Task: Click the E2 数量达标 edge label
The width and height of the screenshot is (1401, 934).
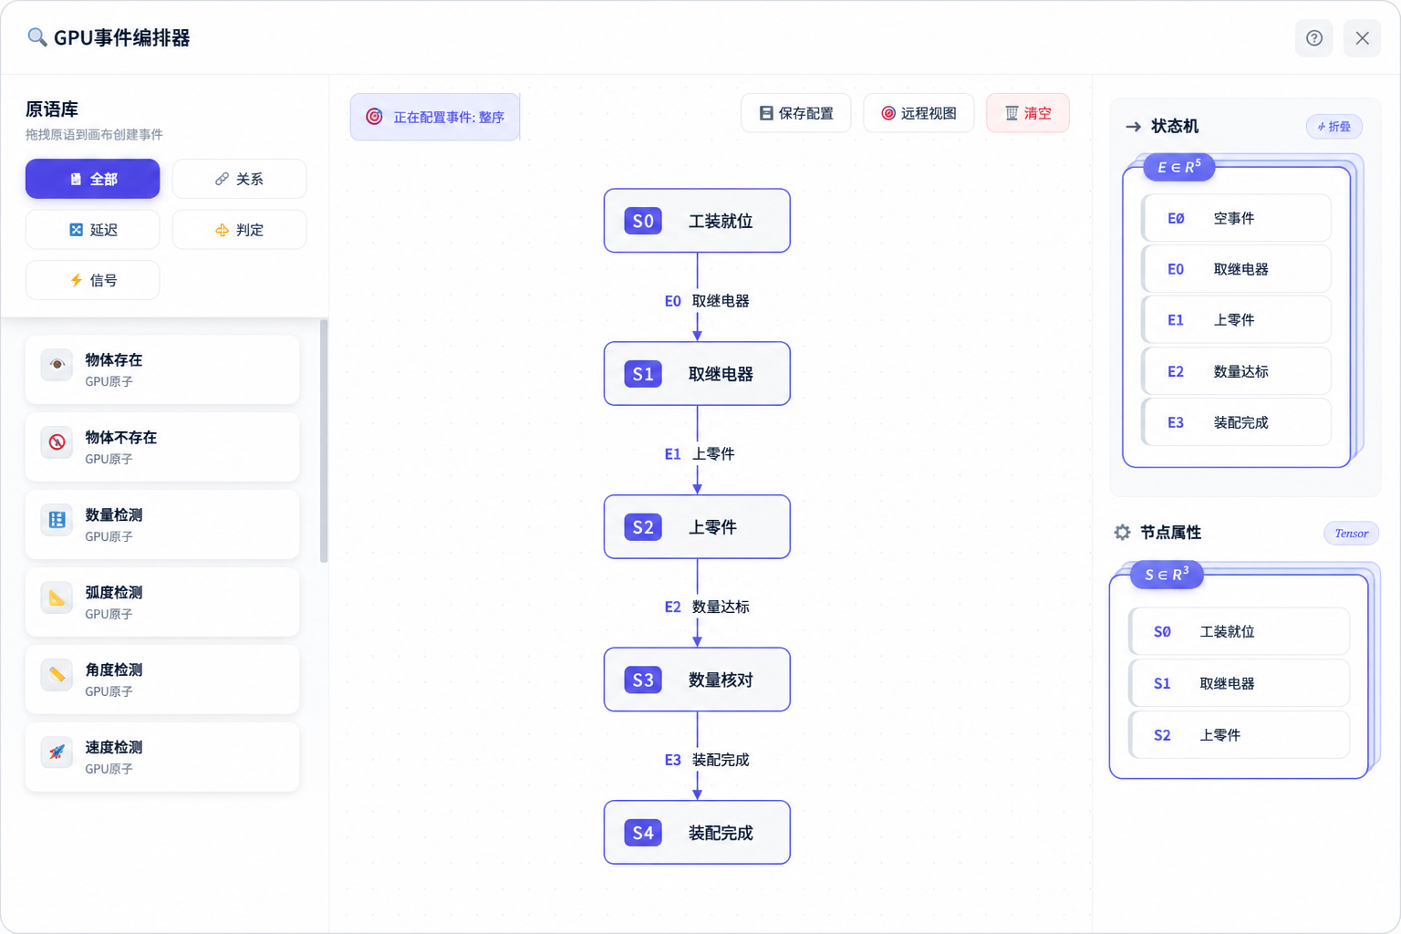Action: [x=707, y=607]
